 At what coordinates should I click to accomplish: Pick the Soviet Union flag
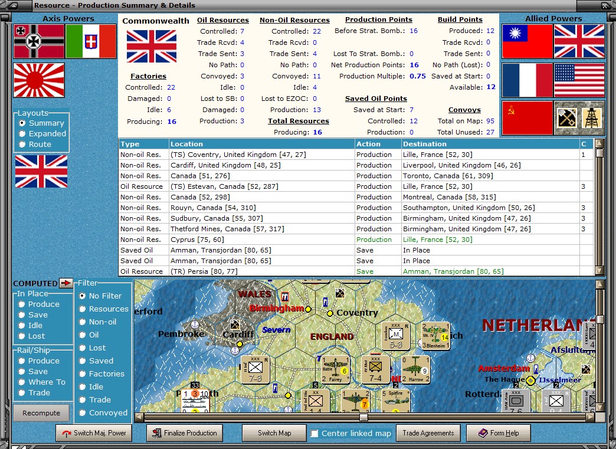coord(527,117)
